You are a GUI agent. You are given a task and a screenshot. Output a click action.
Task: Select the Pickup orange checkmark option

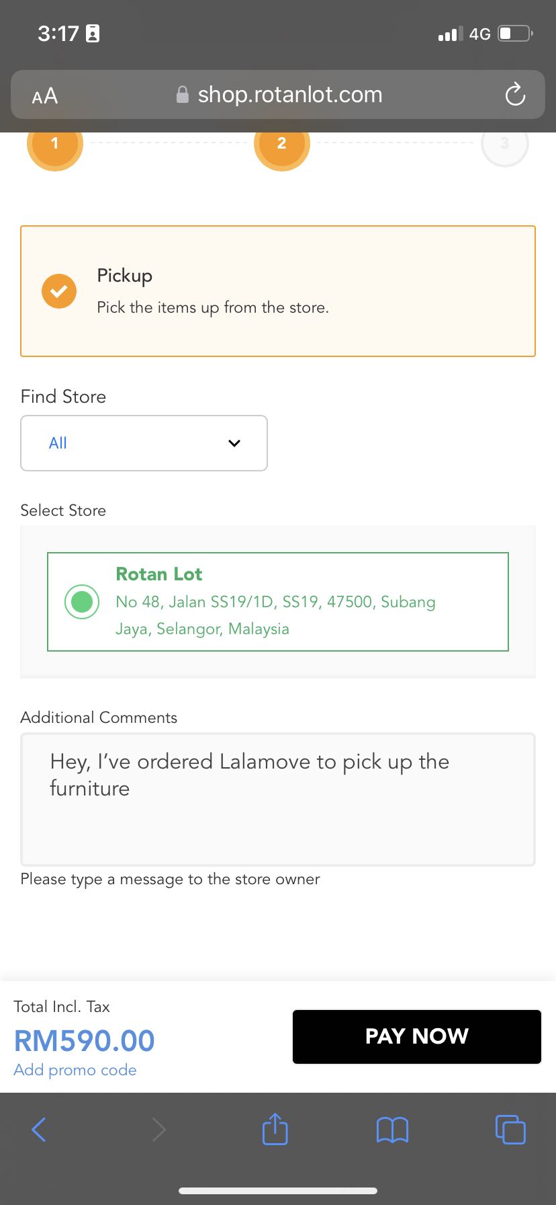pyautogui.click(x=59, y=291)
